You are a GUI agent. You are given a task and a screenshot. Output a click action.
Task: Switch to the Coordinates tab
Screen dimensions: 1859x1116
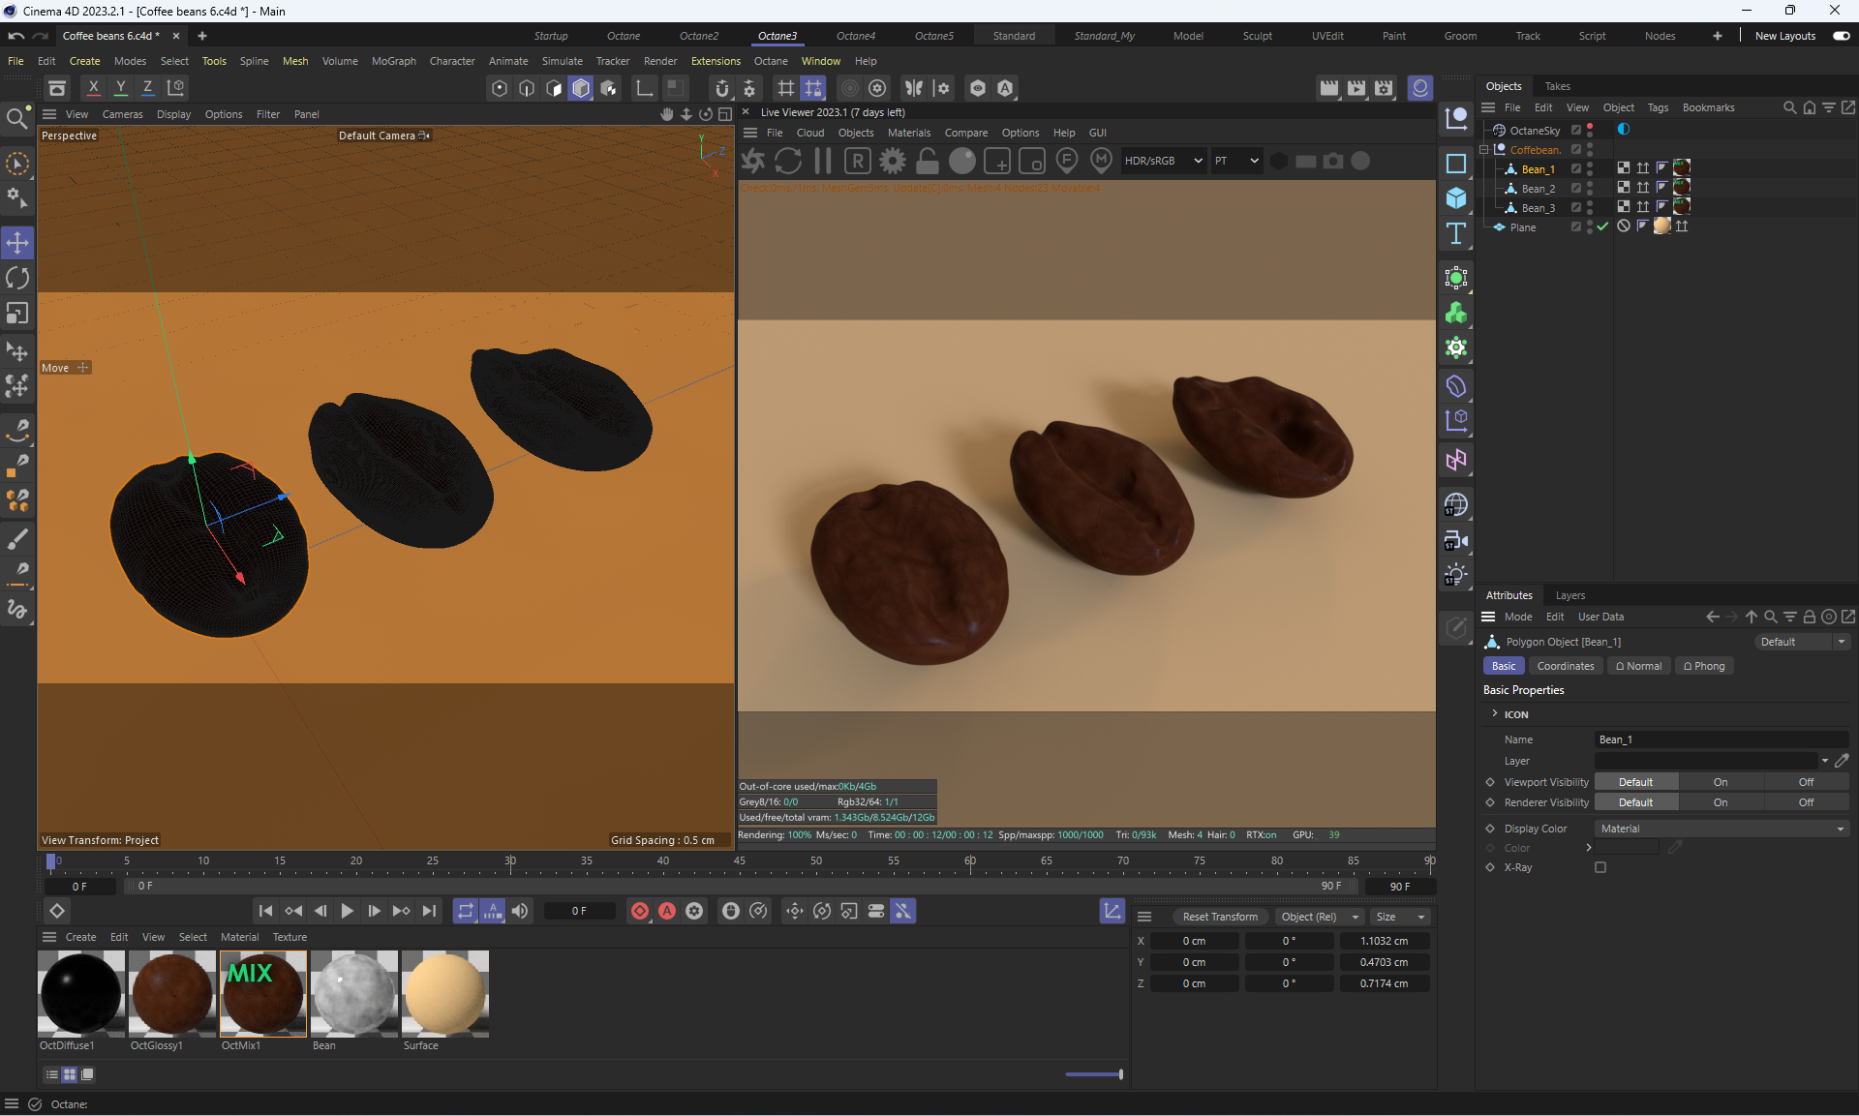pyautogui.click(x=1565, y=666)
